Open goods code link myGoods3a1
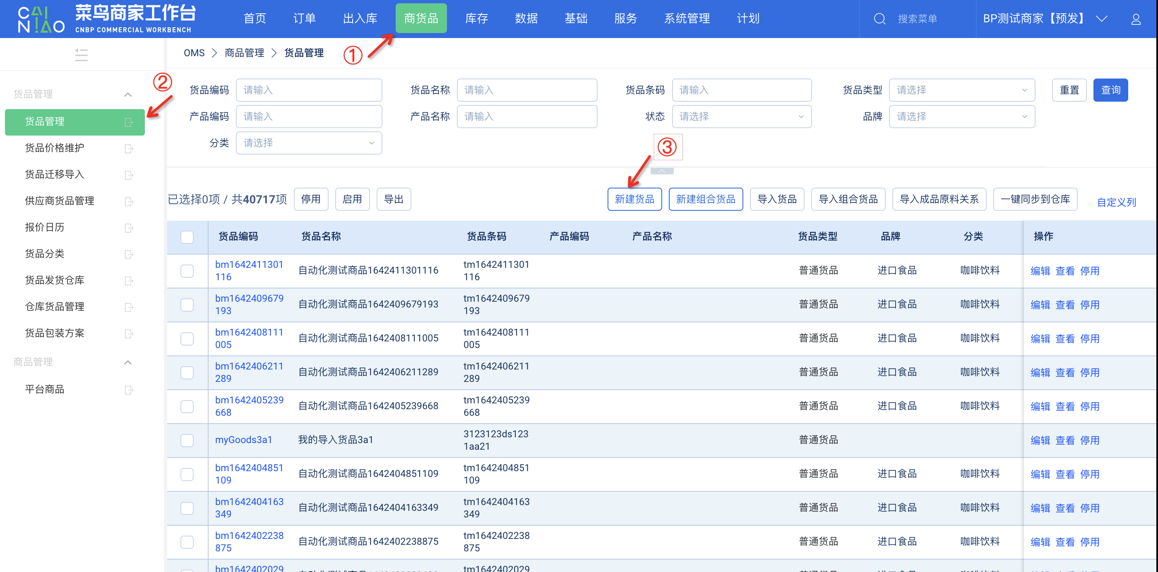This screenshot has width=1158, height=572. 244,440
